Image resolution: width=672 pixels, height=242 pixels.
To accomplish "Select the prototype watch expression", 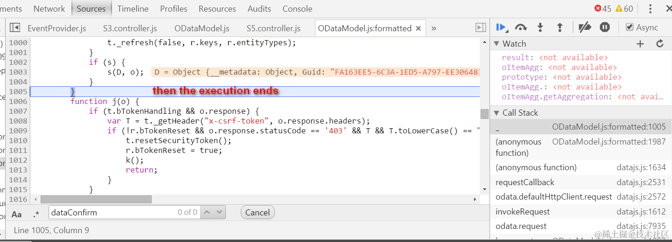I will pyautogui.click(x=562, y=77).
